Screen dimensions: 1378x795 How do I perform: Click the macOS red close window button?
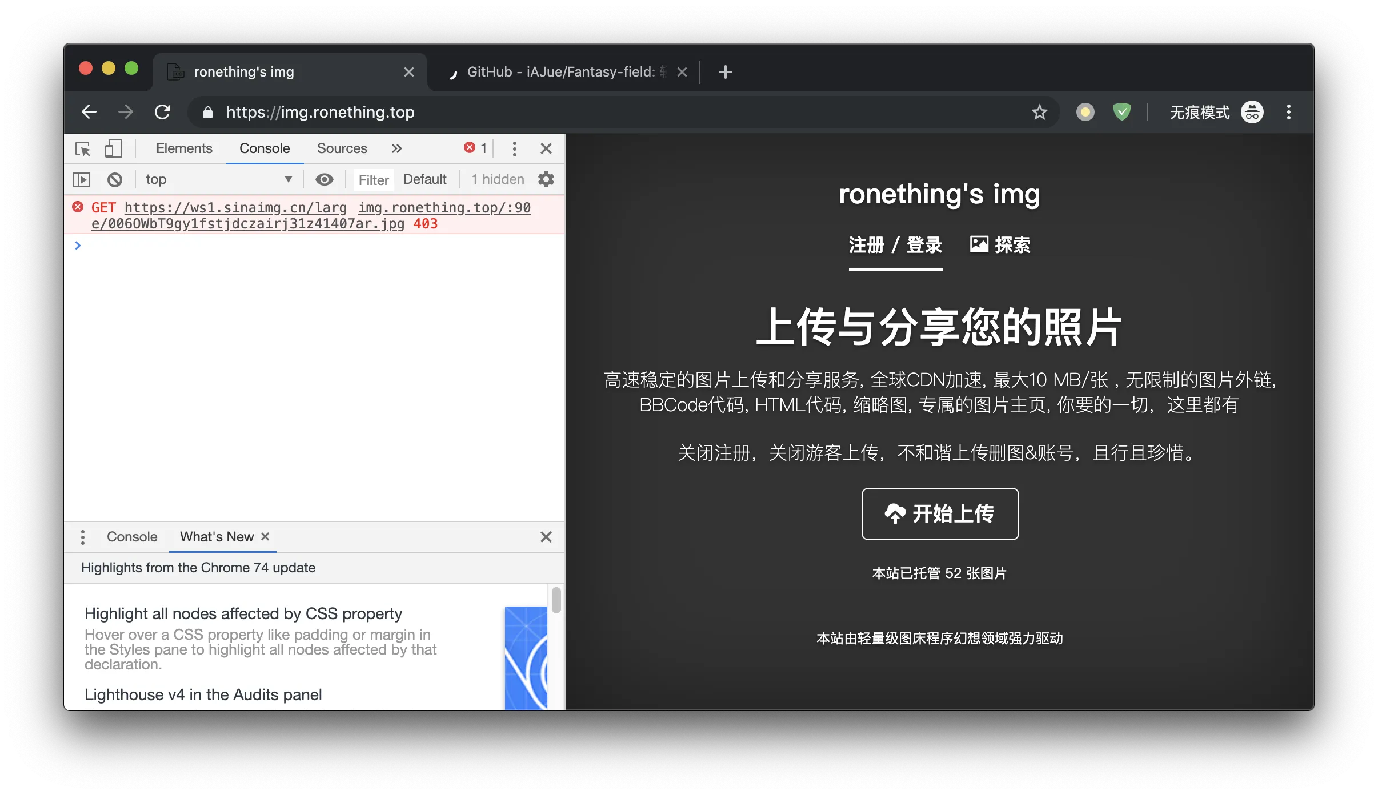click(x=86, y=69)
